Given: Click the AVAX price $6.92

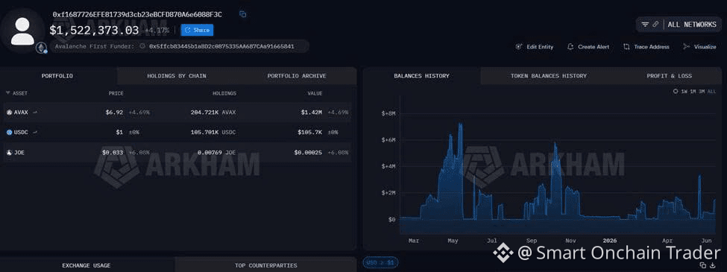Looking at the screenshot, I should coord(115,112).
